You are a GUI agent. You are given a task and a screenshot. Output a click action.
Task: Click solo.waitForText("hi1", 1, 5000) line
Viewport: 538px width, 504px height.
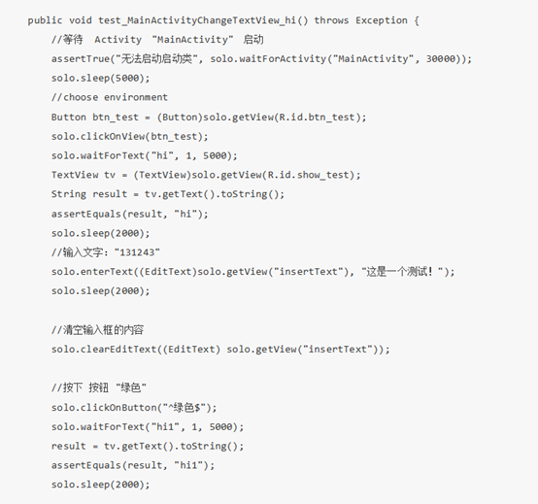[148, 427]
